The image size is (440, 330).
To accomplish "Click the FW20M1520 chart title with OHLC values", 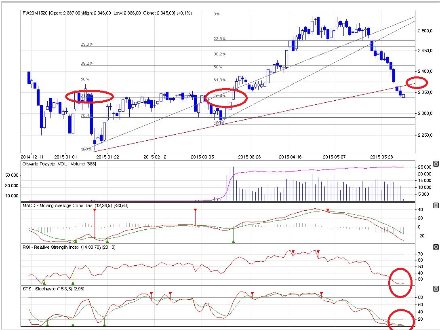I will [107, 13].
